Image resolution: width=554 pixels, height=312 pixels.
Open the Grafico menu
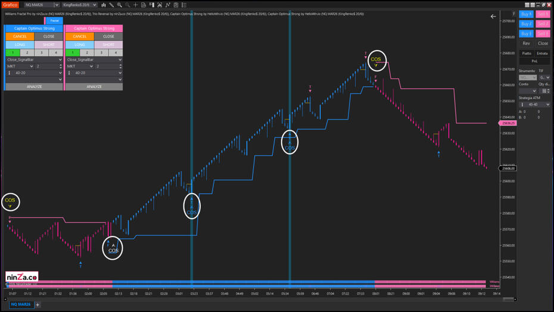pyautogui.click(x=11, y=5)
